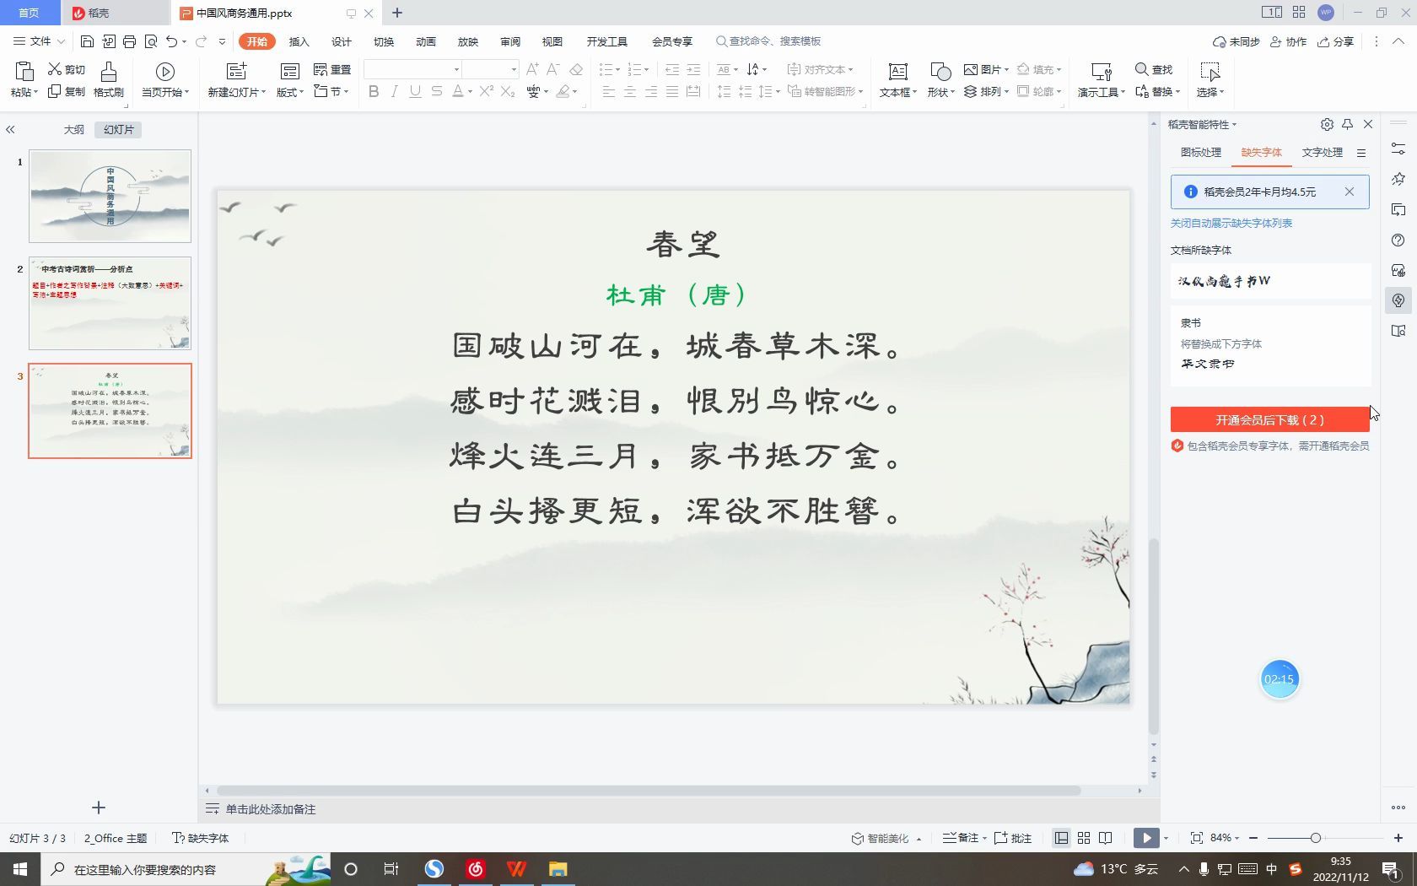This screenshot has width=1417, height=886.
Task: Click the notes field 单击此处添加备注
Action: pos(270,809)
